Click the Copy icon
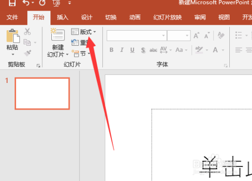Viewport: 252px width, 181px height. click(27, 43)
